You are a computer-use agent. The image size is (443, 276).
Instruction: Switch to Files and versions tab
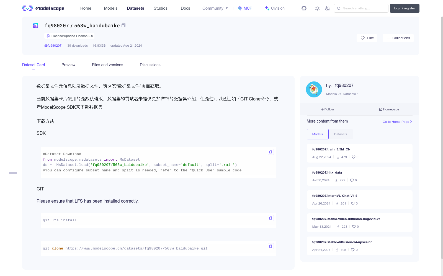107,65
